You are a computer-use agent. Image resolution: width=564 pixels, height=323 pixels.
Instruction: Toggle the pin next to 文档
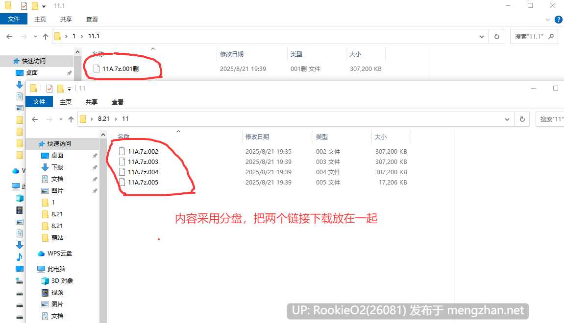coord(95,179)
